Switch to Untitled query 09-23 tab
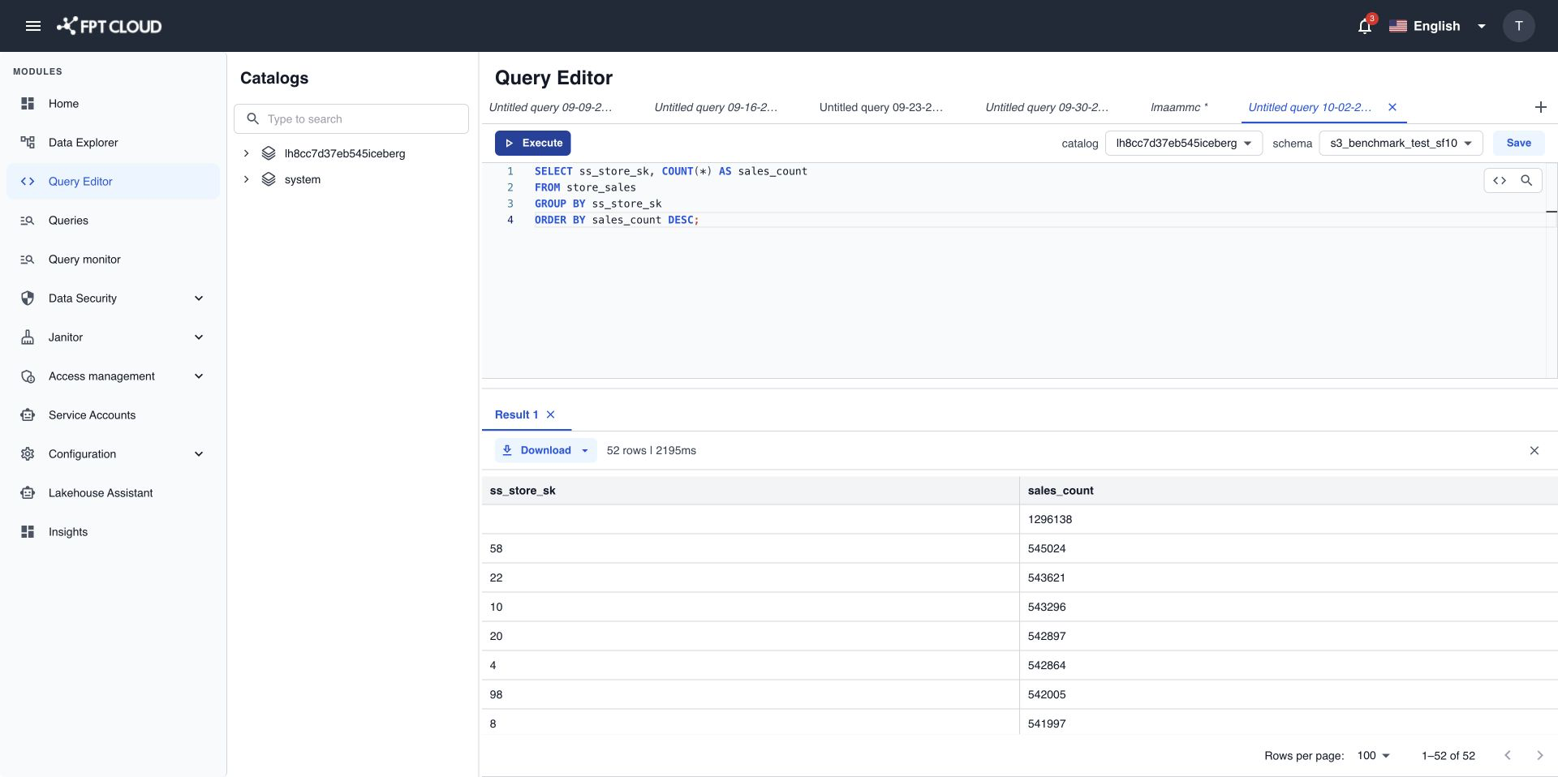This screenshot has width=1558, height=777. 881,107
